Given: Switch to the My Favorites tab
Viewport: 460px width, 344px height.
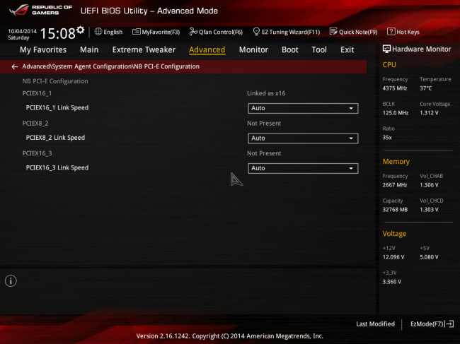Looking at the screenshot, I should pyautogui.click(x=43, y=49).
